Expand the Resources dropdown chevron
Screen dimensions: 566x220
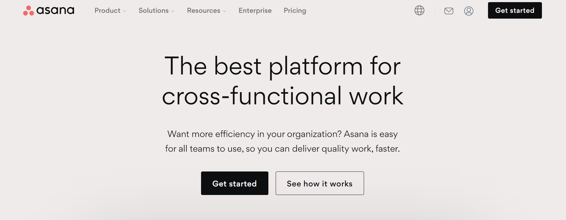(225, 12)
